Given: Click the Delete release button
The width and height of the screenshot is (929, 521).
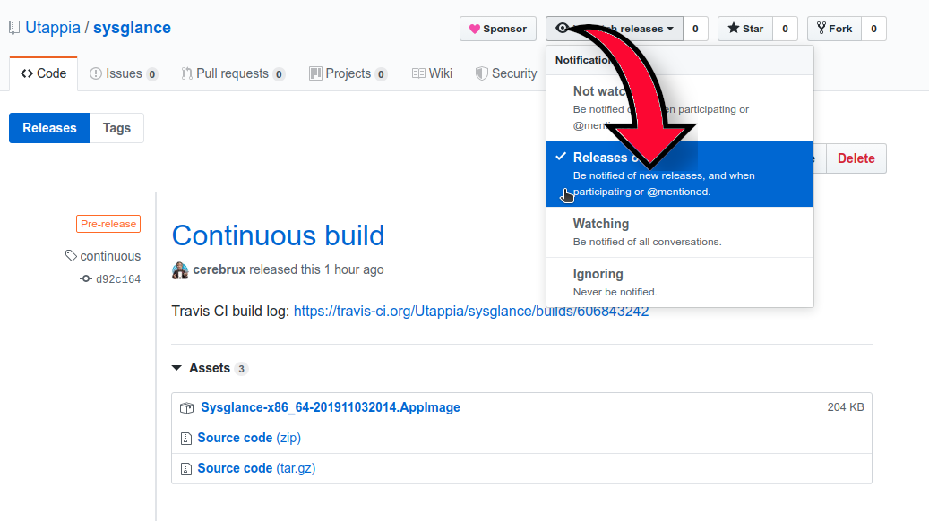Looking at the screenshot, I should click(x=856, y=158).
